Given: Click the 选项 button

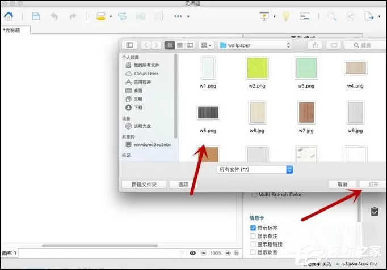Looking at the screenshot, I should click(184, 185).
